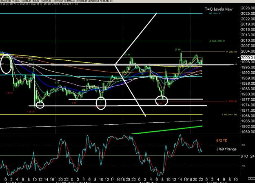Click the 27.69 swing high annotation
The width and height of the screenshot is (255, 183).
[x=177, y=50]
